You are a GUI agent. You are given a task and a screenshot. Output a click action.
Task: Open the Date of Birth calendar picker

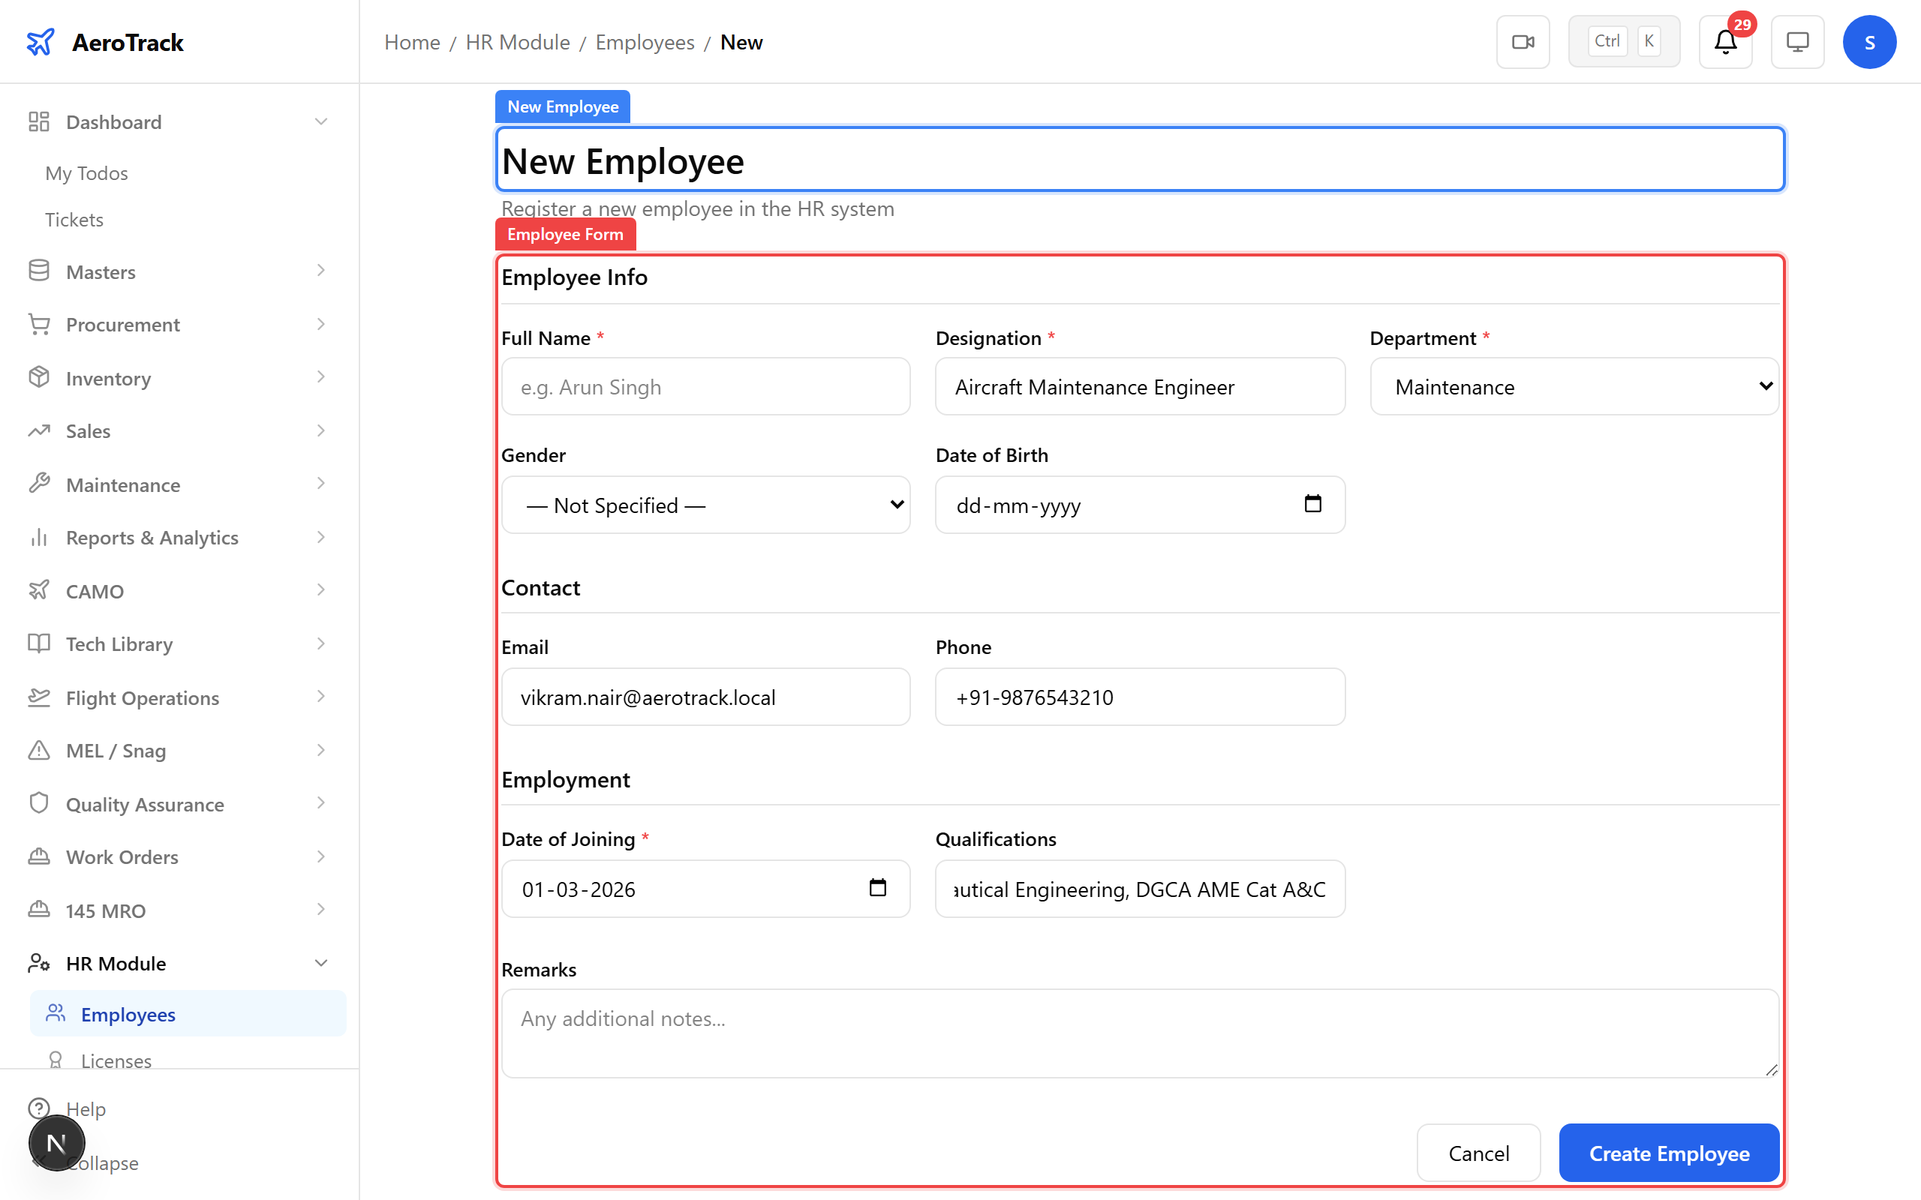(x=1313, y=504)
